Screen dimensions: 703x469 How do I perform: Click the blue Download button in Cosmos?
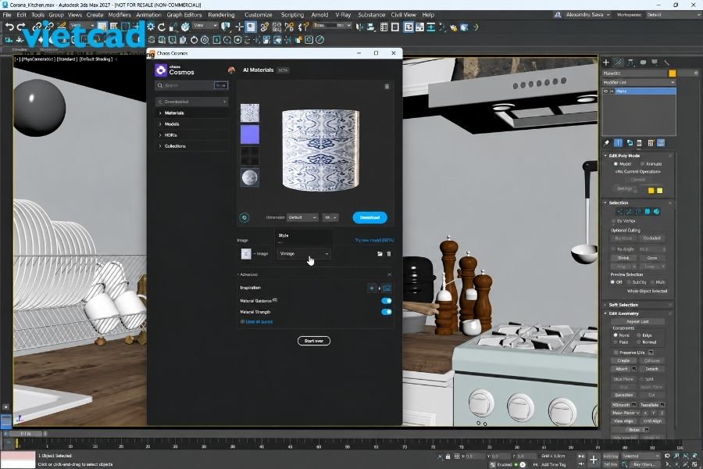coord(370,217)
